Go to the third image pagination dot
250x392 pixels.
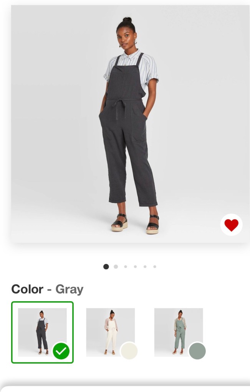click(126, 267)
